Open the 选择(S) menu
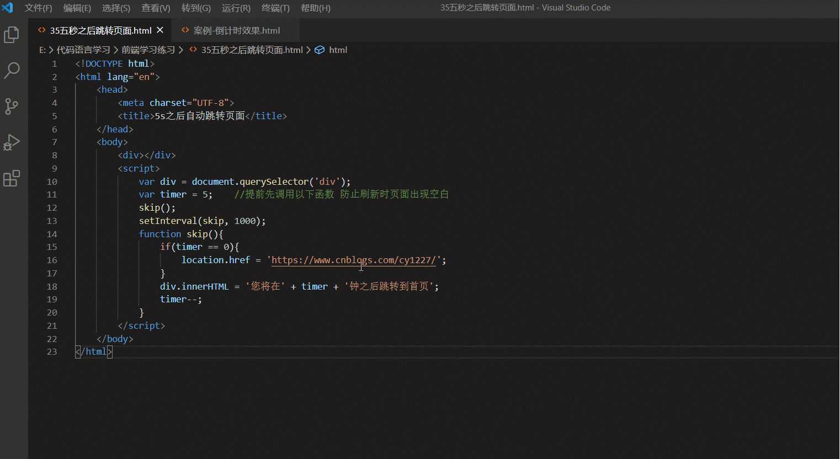Viewport: 840px width, 459px height. coord(116,8)
